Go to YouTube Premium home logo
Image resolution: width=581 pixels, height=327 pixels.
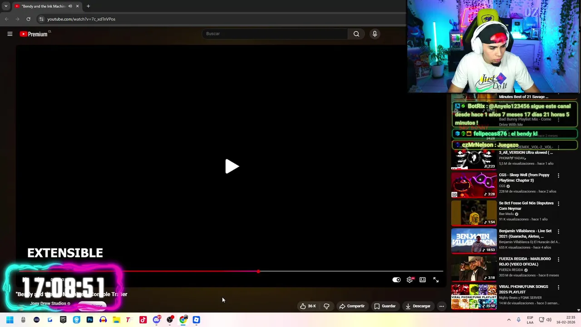(x=34, y=34)
